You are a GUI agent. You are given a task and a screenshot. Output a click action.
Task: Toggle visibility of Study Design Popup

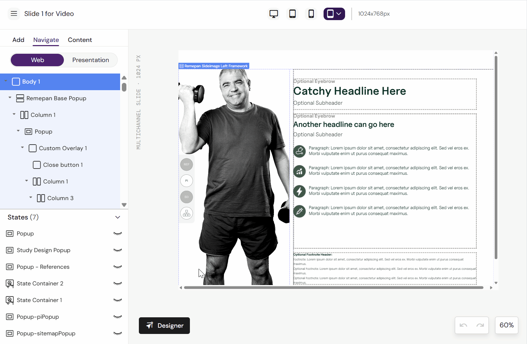(x=118, y=250)
